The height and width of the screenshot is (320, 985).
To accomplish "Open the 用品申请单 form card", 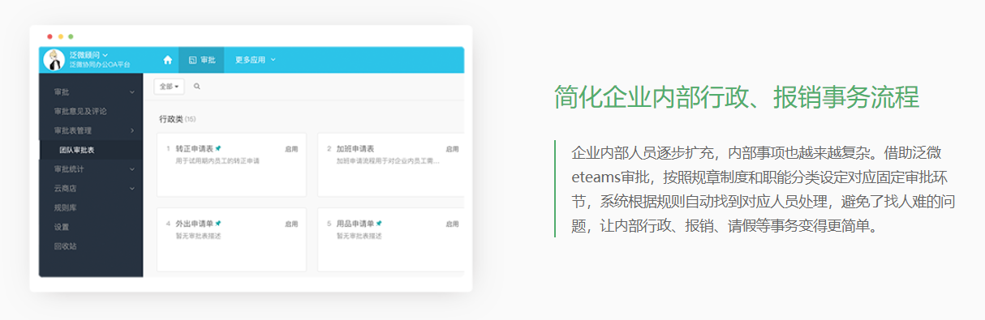I will [391, 239].
